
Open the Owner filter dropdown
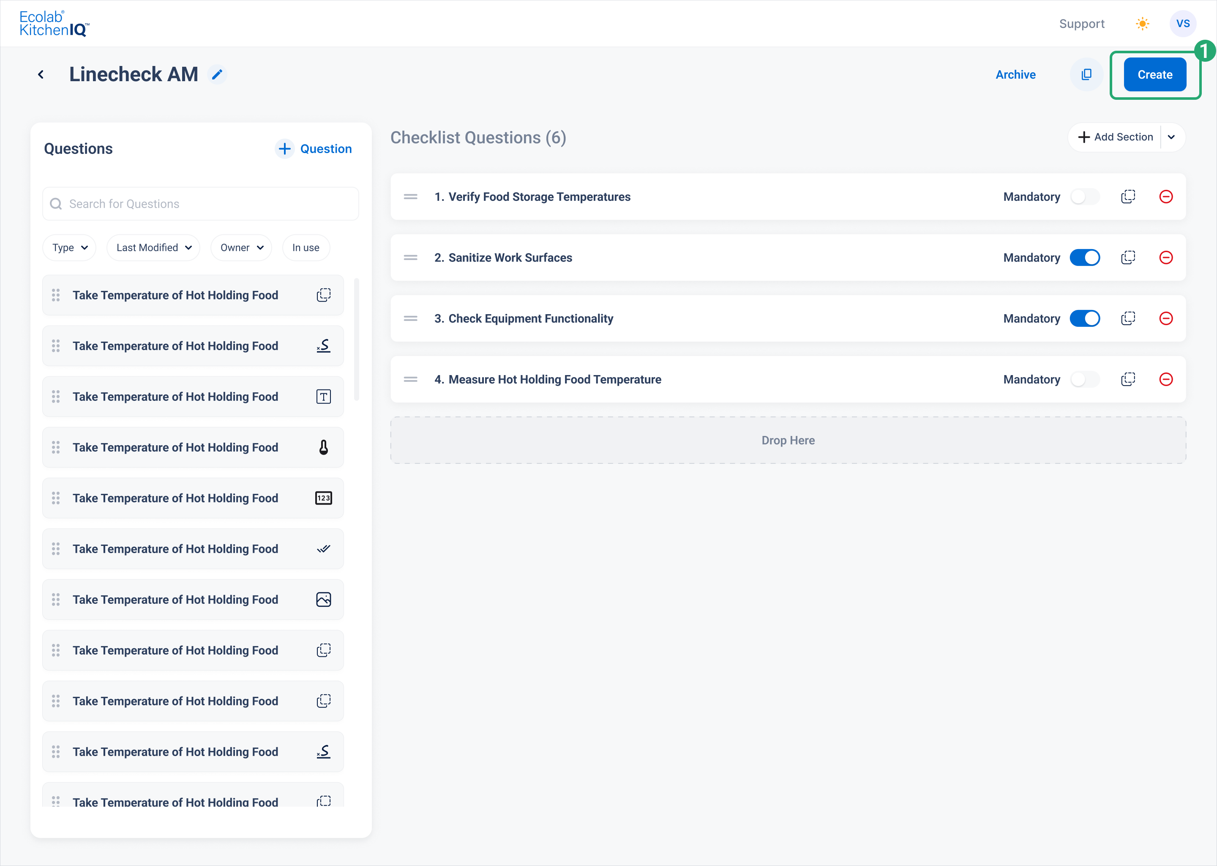pyautogui.click(x=241, y=247)
